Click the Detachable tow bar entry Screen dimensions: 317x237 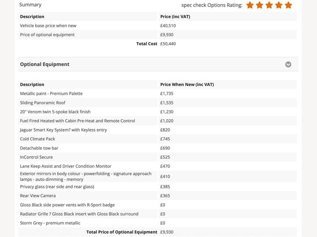click(39, 148)
